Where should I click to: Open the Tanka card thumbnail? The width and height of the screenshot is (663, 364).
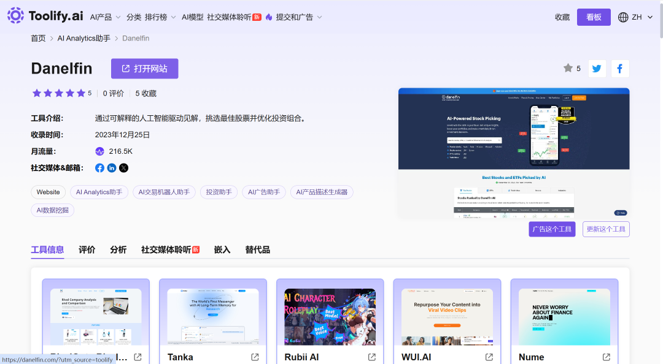[x=213, y=317]
